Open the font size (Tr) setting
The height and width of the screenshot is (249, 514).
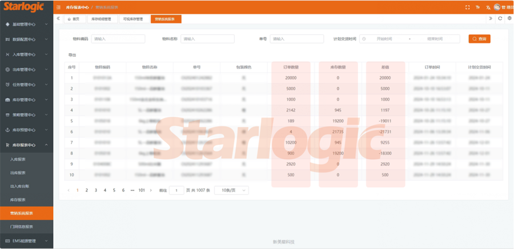click(x=477, y=7)
